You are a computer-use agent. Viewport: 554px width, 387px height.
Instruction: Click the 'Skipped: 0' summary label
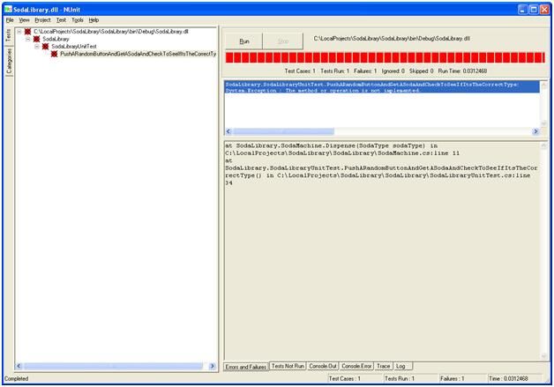(422, 71)
